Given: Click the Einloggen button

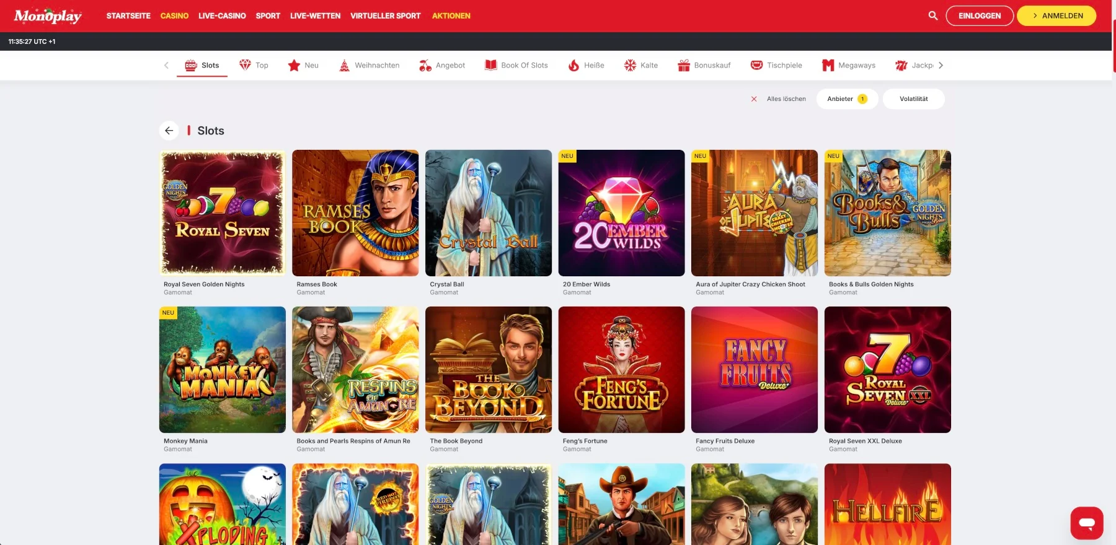Looking at the screenshot, I should click(980, 15).
